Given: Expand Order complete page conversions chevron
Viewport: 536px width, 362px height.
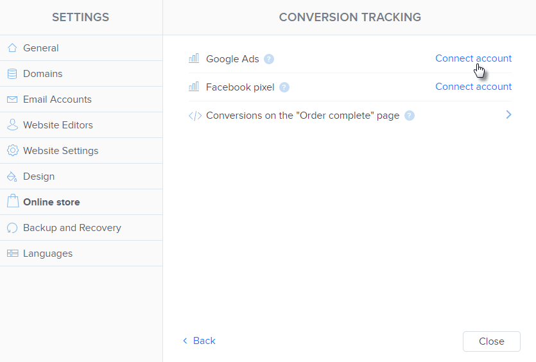Looking at the screenshot, I should 508,115.
